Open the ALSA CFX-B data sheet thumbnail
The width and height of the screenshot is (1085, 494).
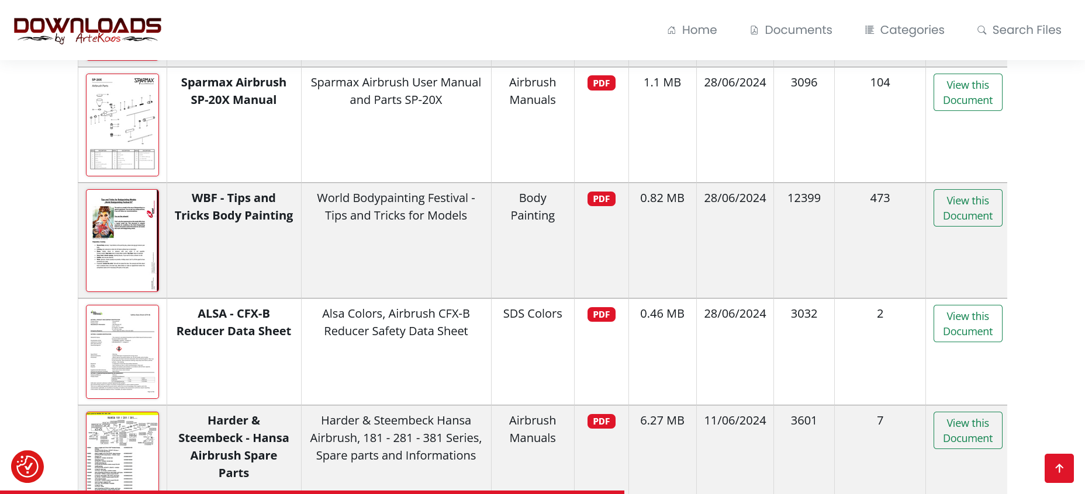click(122, 352)
